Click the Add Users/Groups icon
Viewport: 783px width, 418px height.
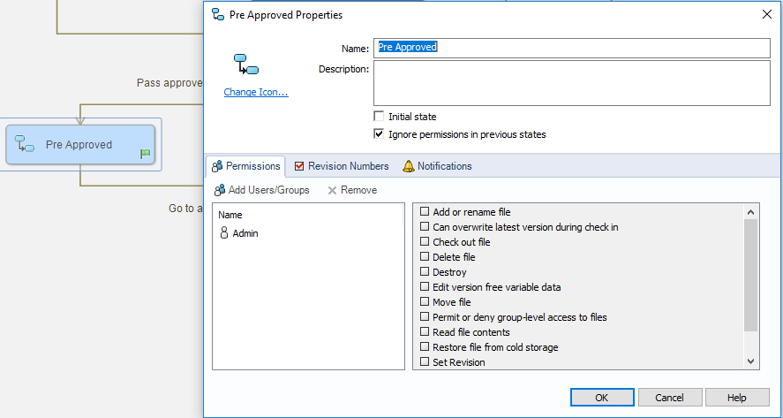(219, 190)
